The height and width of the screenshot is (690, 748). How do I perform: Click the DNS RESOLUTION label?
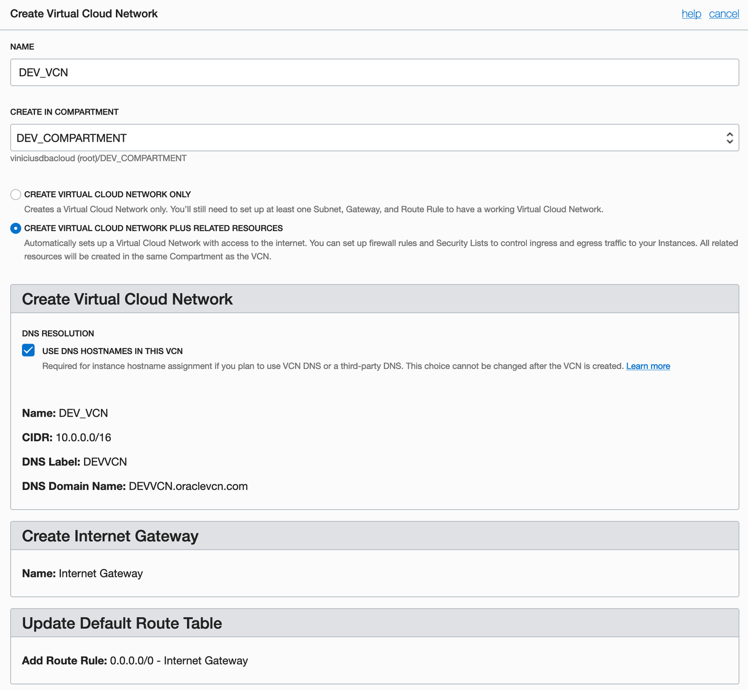[58, 333]
